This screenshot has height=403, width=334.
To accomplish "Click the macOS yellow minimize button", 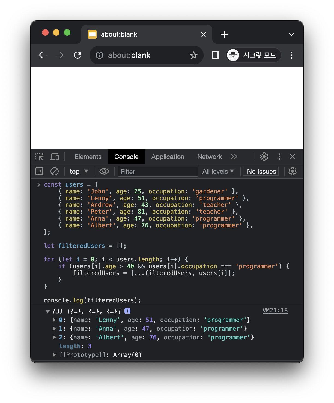I will (x=56, y=32).
